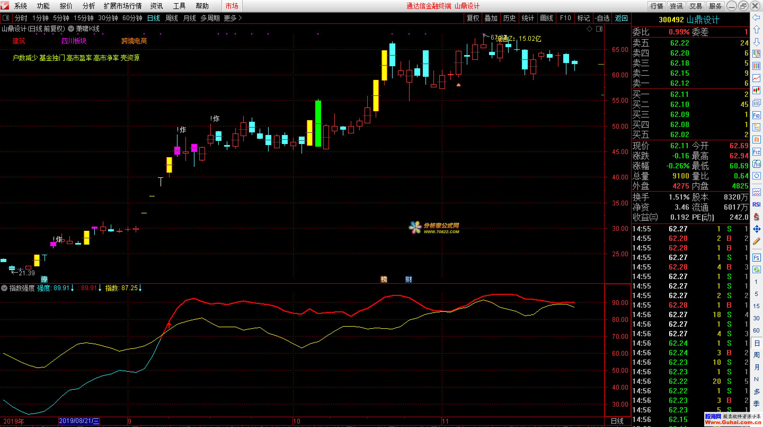Click the 复权 button
The image size is (763, 427).
473,18
